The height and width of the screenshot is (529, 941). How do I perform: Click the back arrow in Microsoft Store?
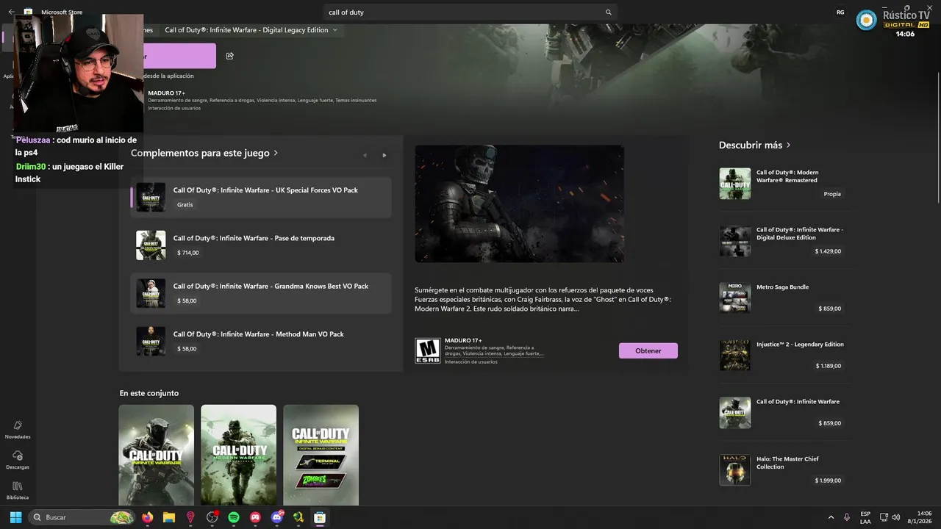[11, 12]
